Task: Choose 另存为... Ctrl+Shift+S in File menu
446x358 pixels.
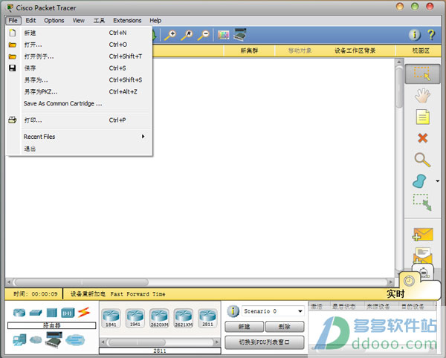Action: click(x=79, y=80)
